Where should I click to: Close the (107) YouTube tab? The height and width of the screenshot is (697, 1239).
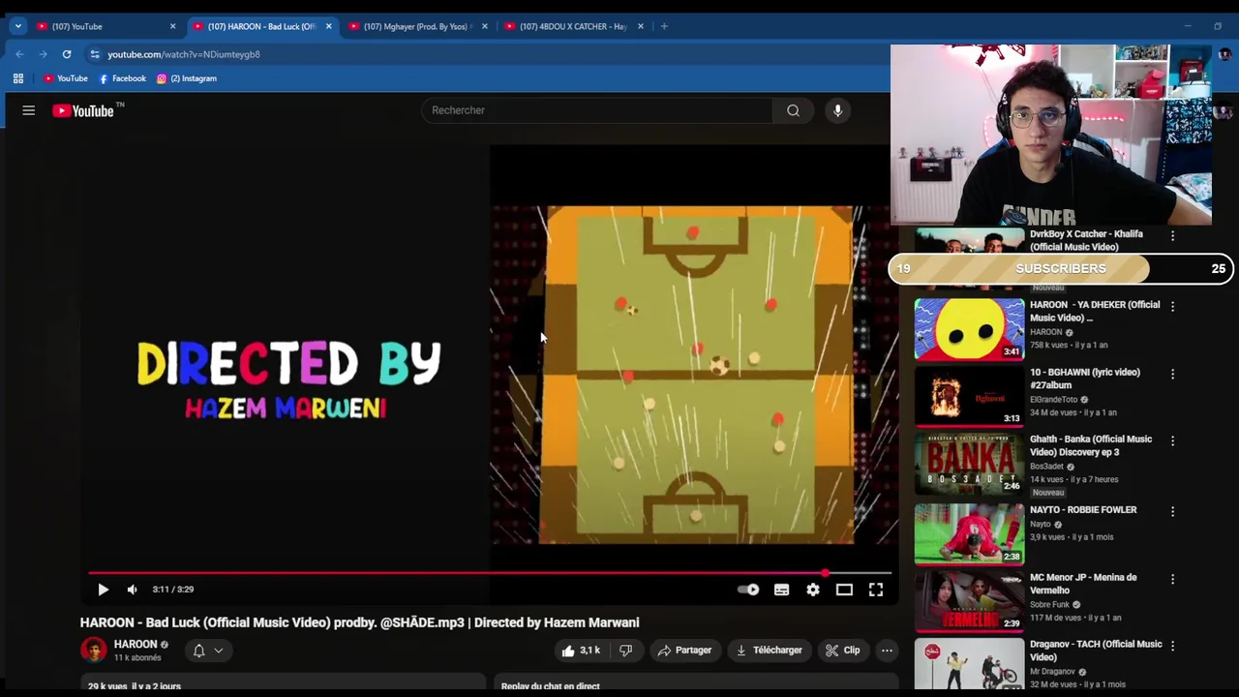[173, 26]
